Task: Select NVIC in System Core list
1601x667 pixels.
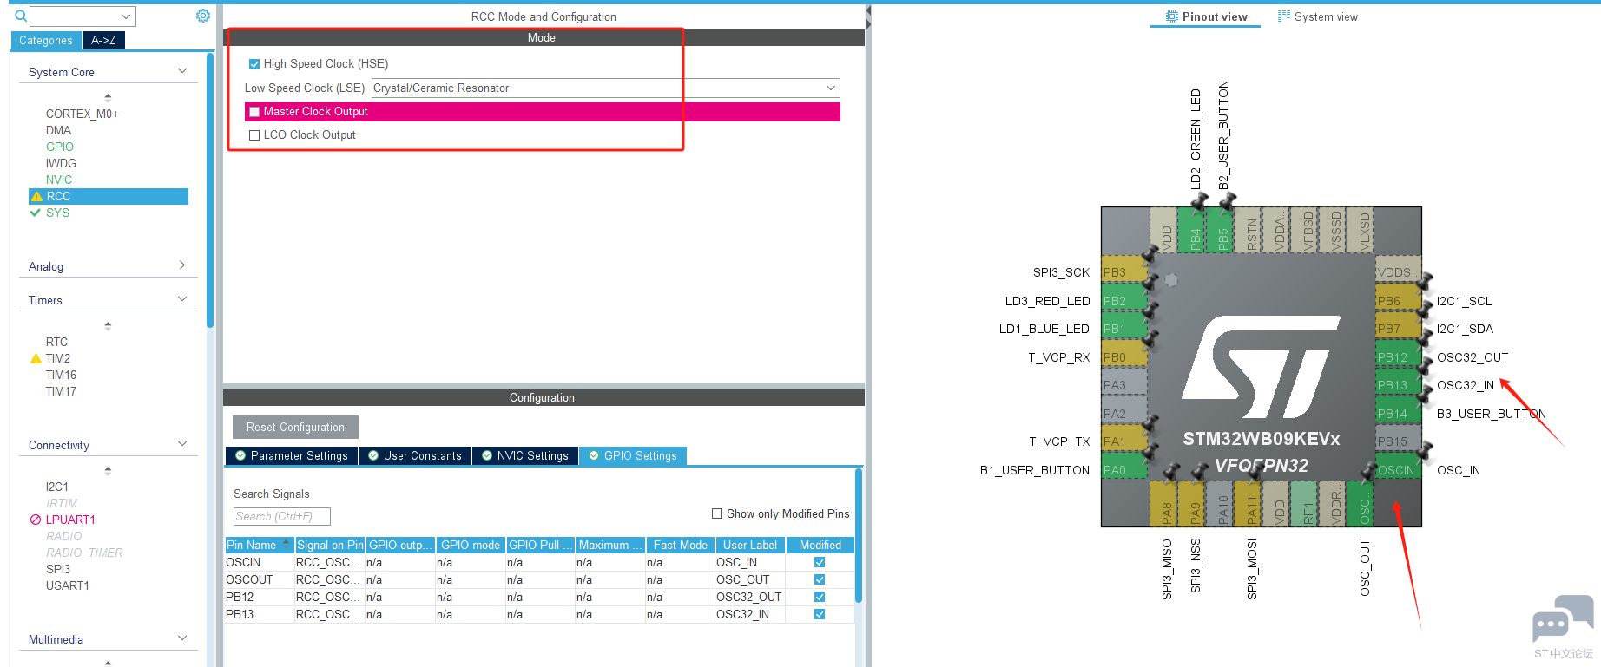Action: point(59,180)
